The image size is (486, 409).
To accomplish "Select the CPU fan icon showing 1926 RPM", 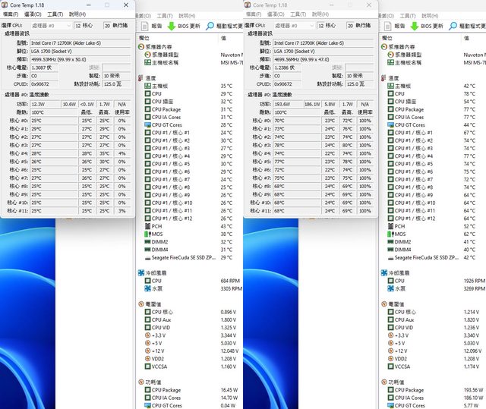I will click(390, 281).
